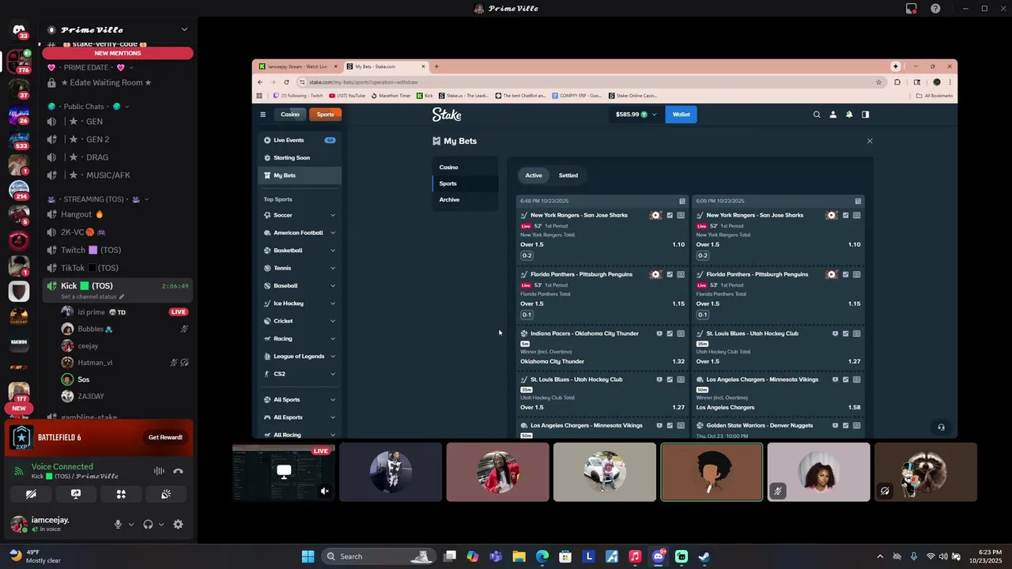Image resolution: width=1012 pixels, height=569 pixels.
Task: Reload the Chrome page
Action: click(x=286, y=82)
